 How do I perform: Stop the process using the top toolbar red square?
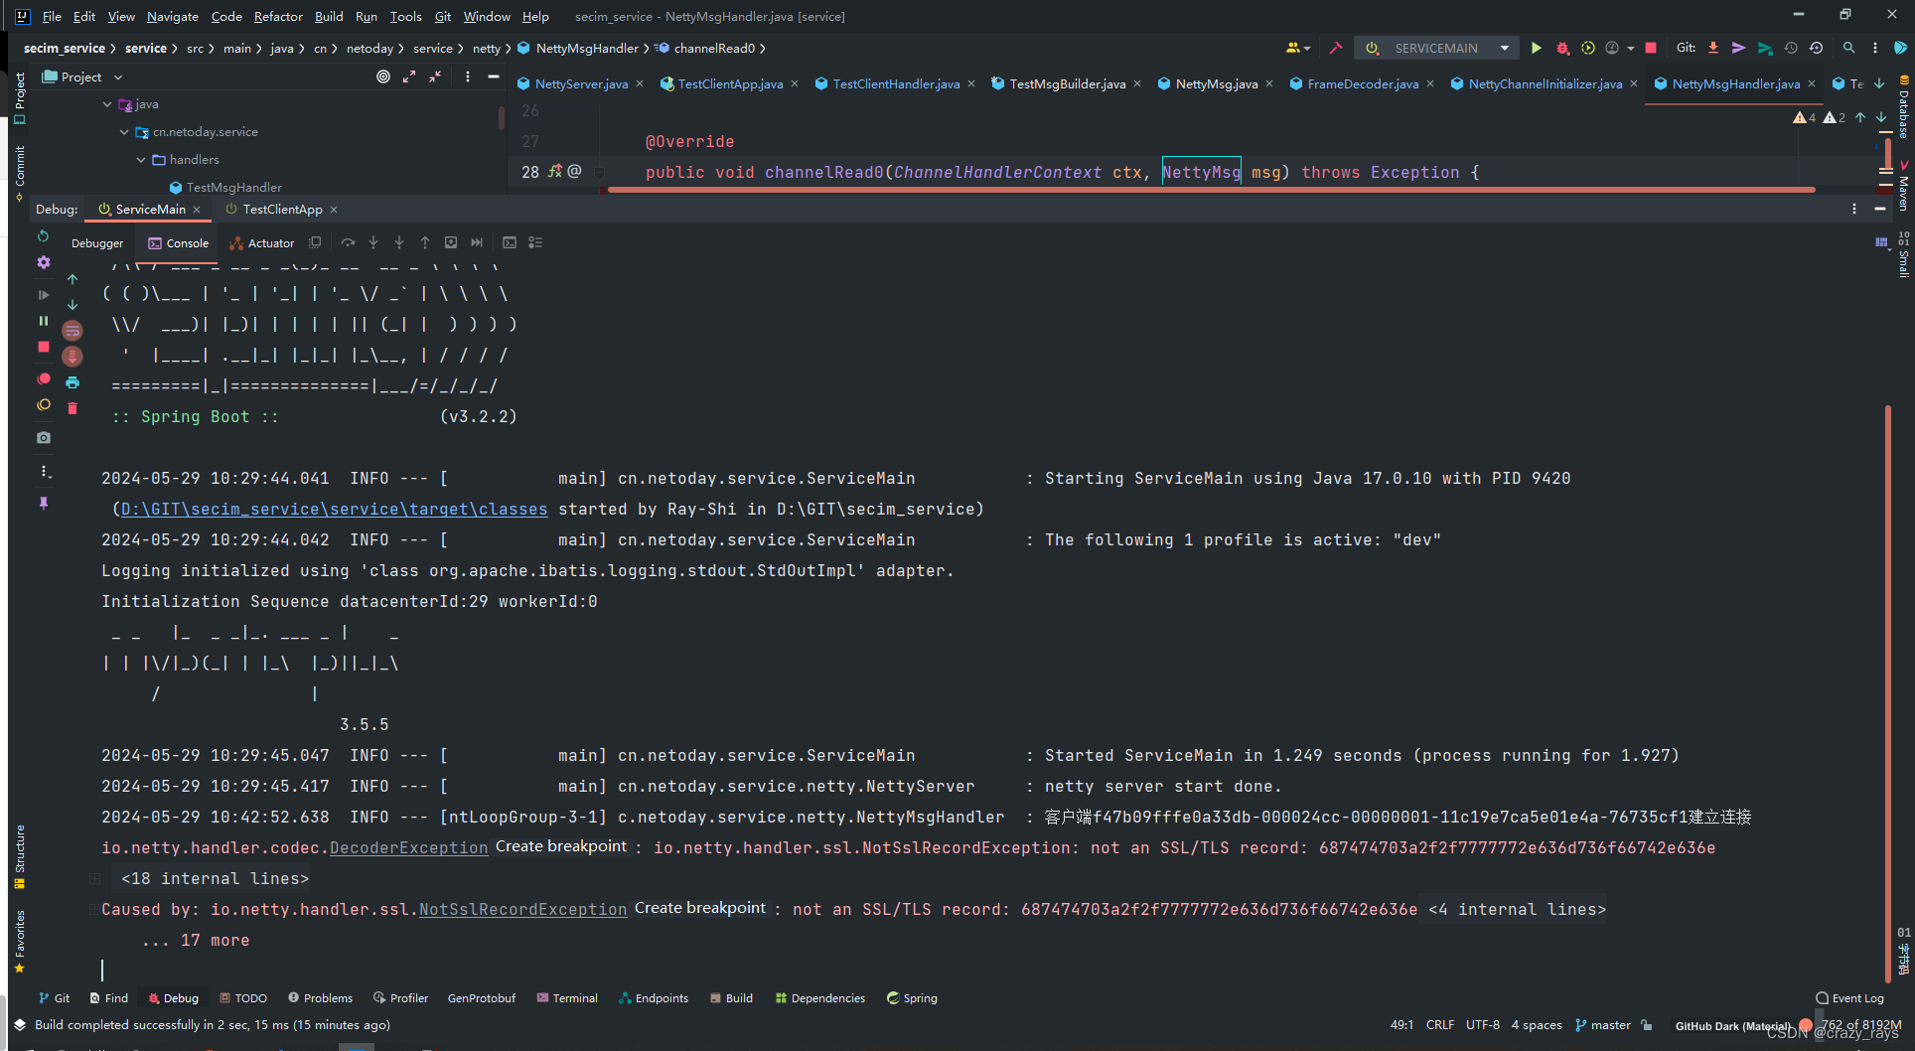pos(1651,48)
